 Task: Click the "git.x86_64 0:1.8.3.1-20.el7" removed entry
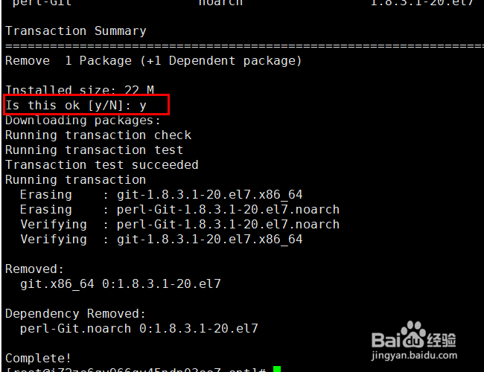pyautogui.click(x=120, y=283)
